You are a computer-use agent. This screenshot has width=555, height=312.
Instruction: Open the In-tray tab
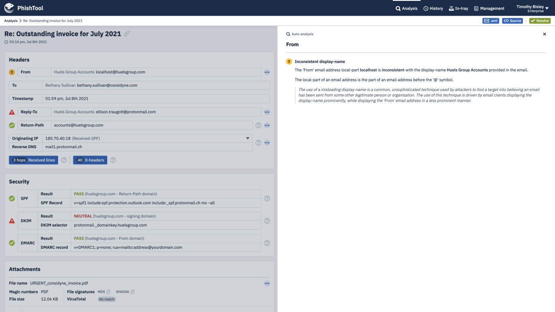point(458,8)
